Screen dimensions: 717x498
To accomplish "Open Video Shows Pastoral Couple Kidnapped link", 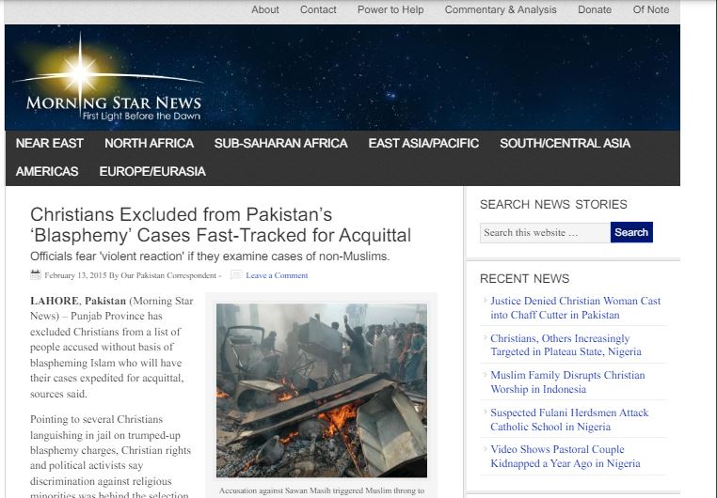I will point(566,456).
